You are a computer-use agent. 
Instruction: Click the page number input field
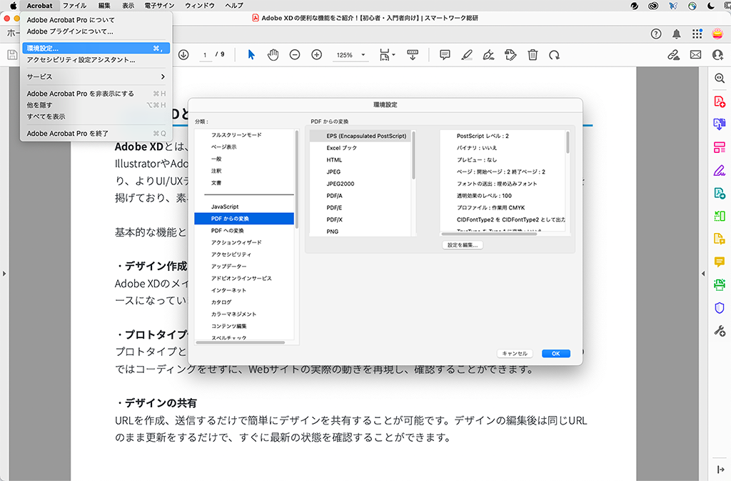click(x=205, y=55)
